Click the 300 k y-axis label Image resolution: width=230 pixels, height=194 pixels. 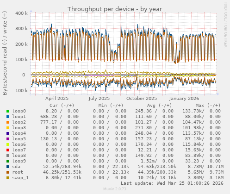(21, 29)
